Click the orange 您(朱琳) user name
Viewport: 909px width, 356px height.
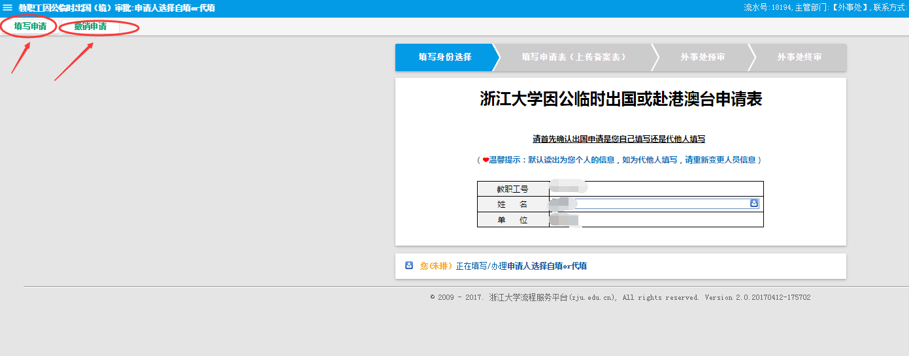click(x=436, y=266)
